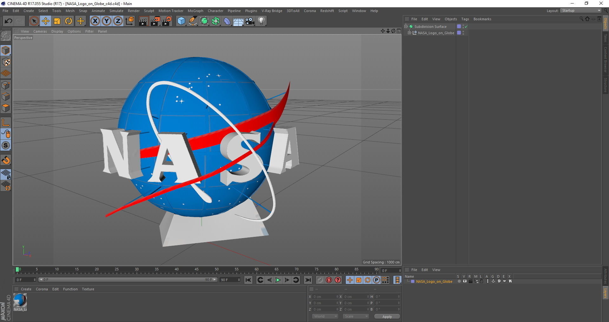Select the Live Selection tool
Image resolution: width=609 pixels, height=322 pixels.
(x=34, y=21)
